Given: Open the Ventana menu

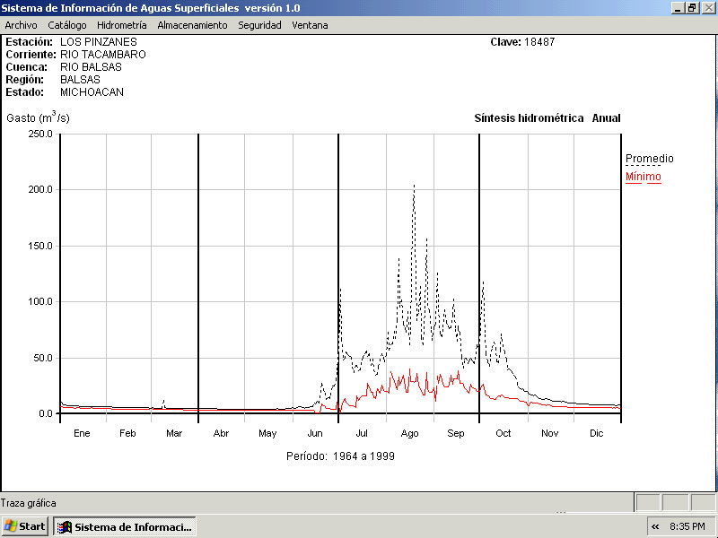Looking at the screenshot, I should [310, 25].
